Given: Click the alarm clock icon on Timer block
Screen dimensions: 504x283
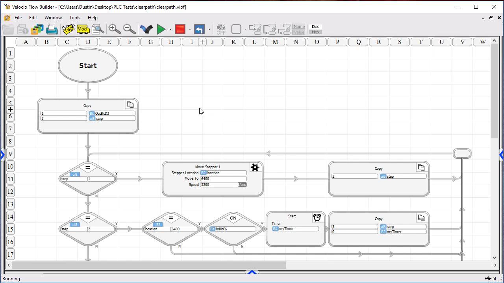Looking at the screenshot, I should tap(317, 217).
